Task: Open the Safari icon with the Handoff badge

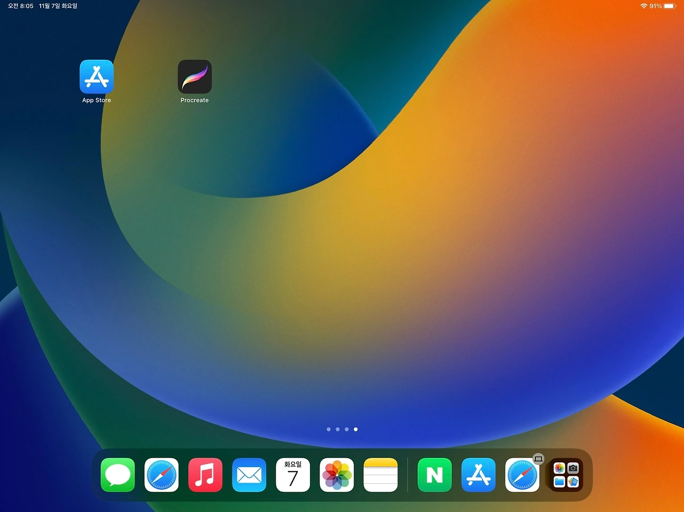Action: tap(522, 475)
